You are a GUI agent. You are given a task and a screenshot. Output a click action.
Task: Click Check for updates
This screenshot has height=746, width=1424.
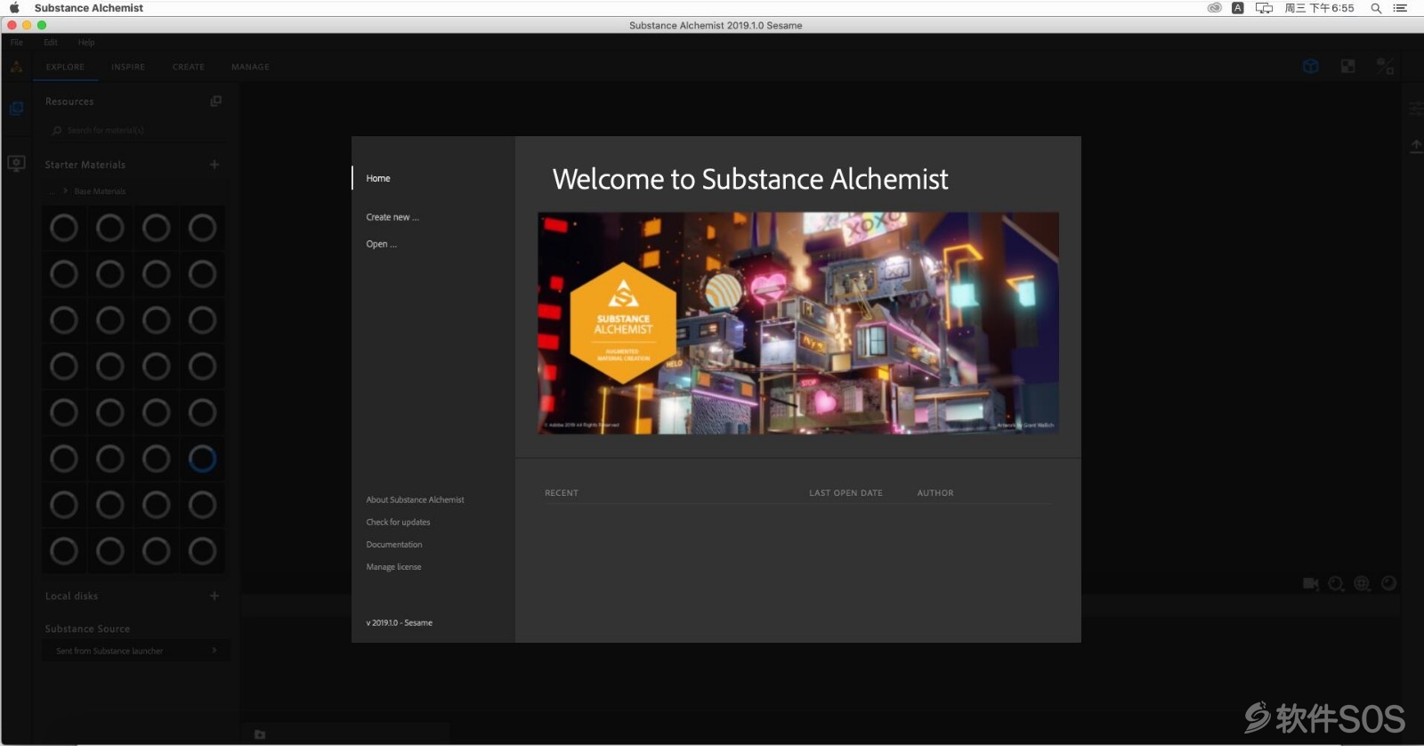point(398,522)
